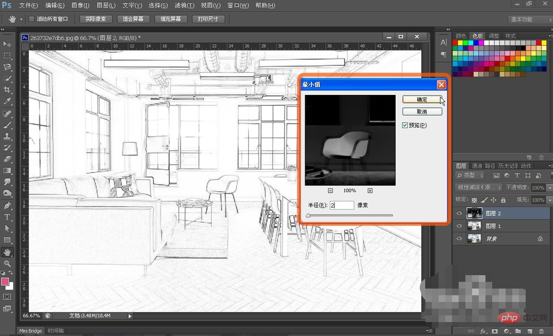This screenshot has height=336, width=553.
Task: Select the Horizontal Type tool
Action: coord(7,217)
